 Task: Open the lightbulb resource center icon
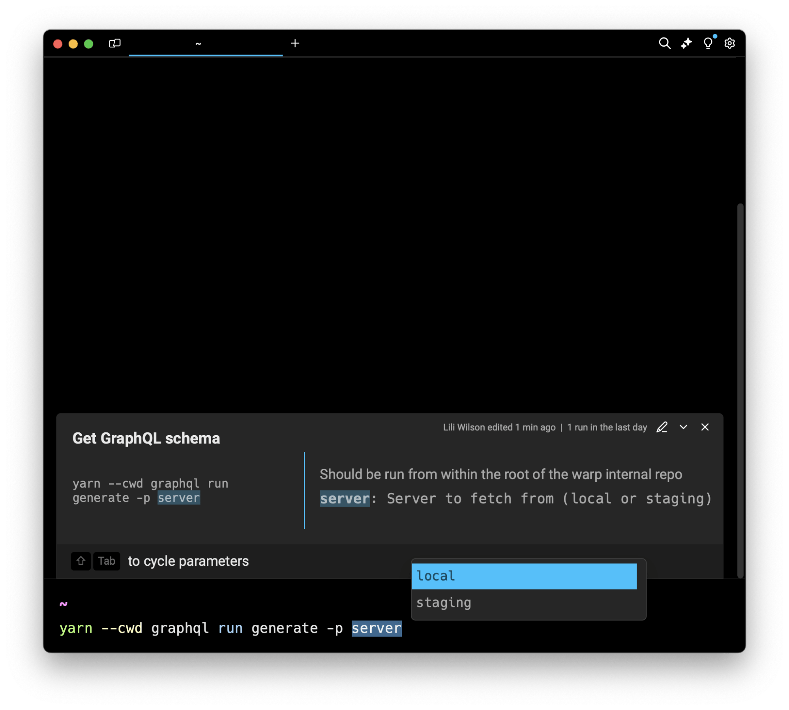coord(708,43)
